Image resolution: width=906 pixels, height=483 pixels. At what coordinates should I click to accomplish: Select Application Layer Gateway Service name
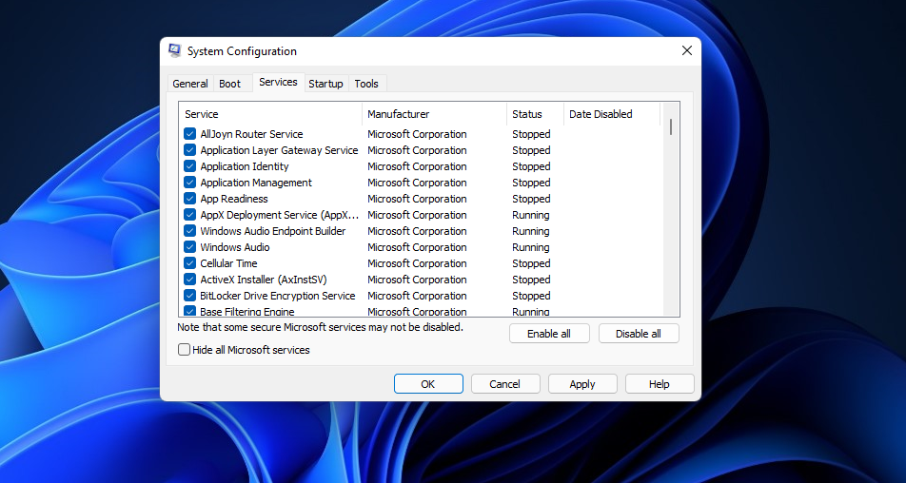[279, 150]
